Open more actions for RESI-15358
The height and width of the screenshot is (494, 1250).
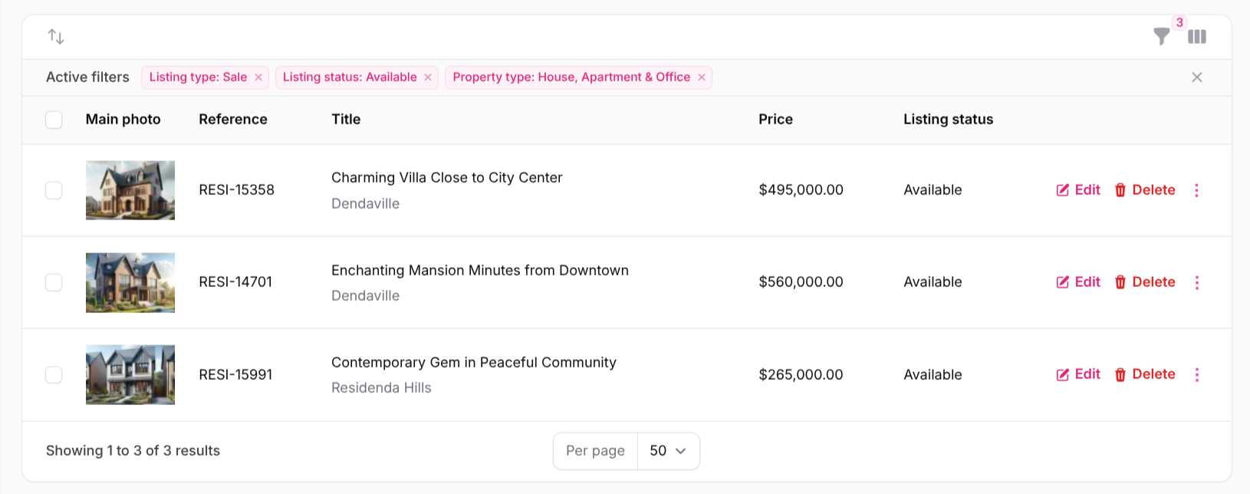(1196, 190)
